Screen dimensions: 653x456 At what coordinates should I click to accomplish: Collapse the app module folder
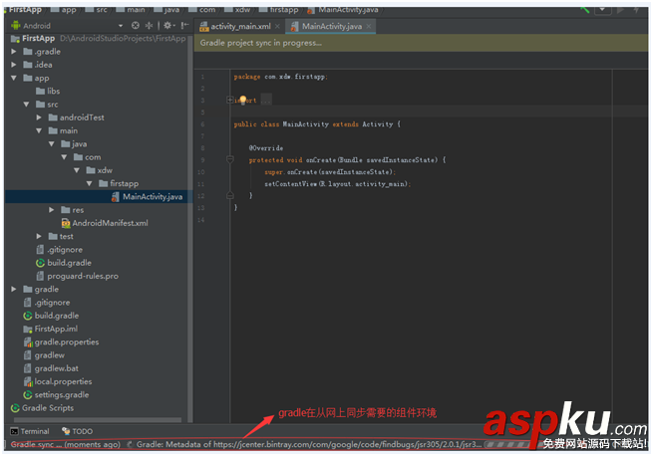tap(14, 78)
